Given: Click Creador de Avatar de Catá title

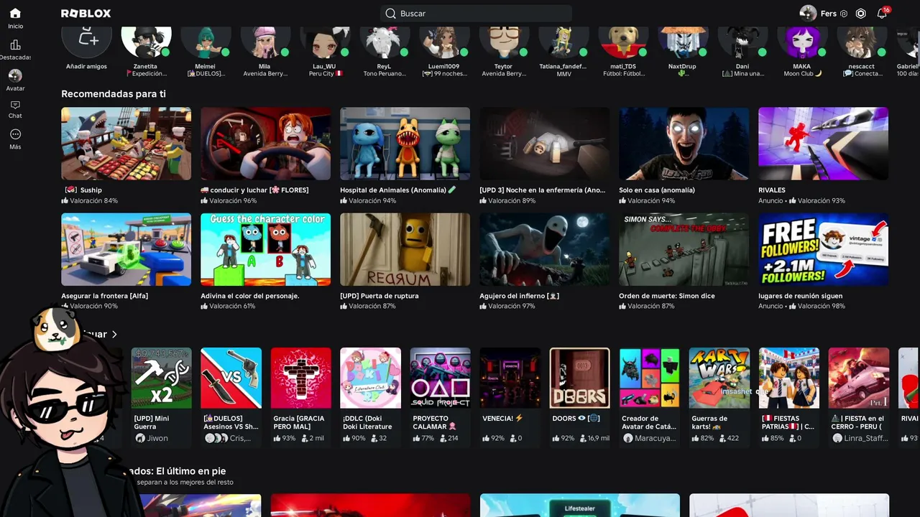Looking at the screenshot, I should 649,422.
